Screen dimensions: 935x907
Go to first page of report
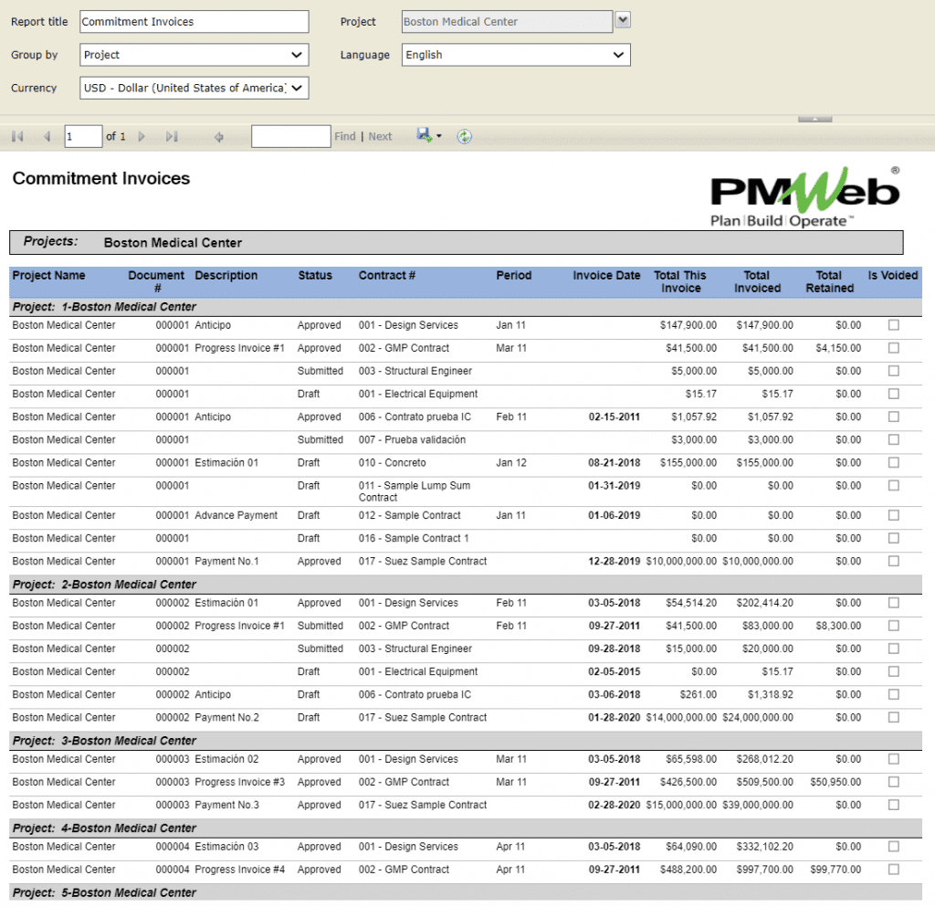point(17,137)
